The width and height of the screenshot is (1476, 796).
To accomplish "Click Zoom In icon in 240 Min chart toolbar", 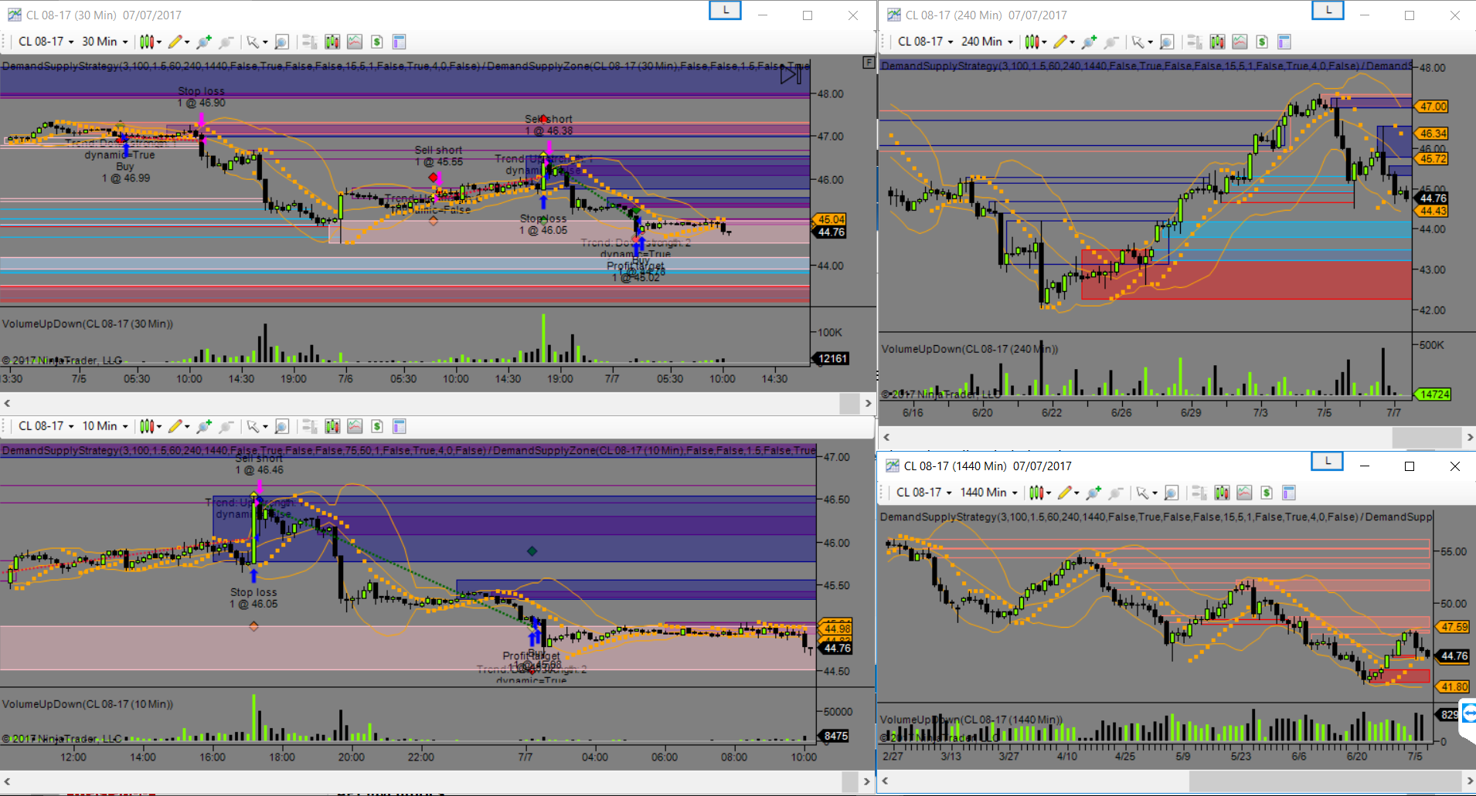I will click(x=1089, y=42).
